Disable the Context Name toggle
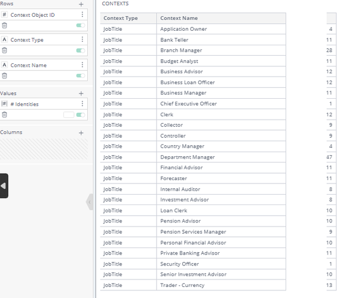The height and width of the screenshot is (298, 349). (80, 76)
